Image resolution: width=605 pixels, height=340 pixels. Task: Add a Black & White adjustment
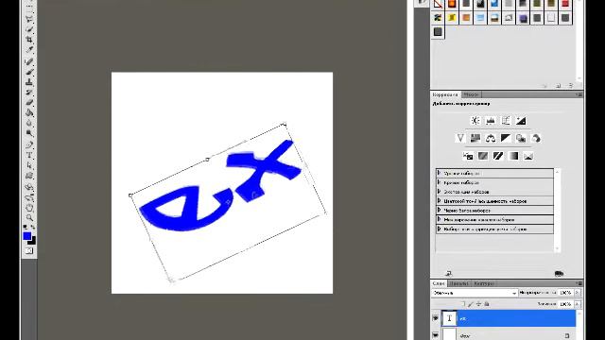tap(506, 138)
